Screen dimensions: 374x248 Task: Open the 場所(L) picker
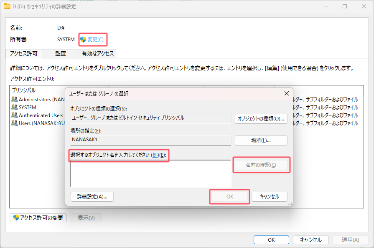coord(262,140)
